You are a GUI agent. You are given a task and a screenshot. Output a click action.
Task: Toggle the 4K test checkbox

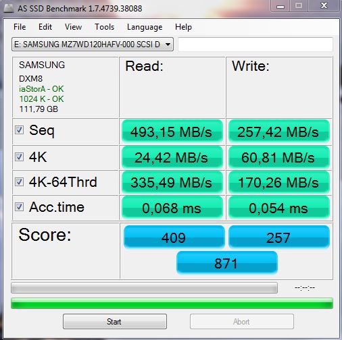19,157
